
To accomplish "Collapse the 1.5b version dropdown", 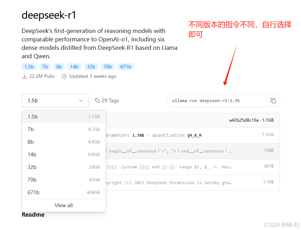I will pos(55,101).
